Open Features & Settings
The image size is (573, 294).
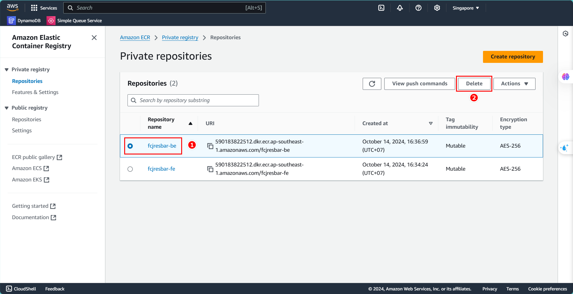(35, 92)
